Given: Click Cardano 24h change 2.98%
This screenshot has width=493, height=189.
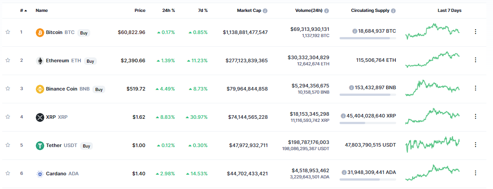Looking at the screenshot, I should click(x=165, y=173).
